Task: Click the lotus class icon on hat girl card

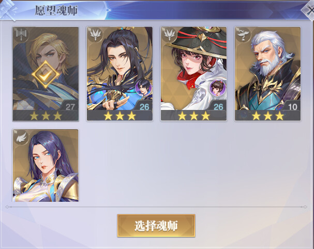Action: click(x=170, y=34)
